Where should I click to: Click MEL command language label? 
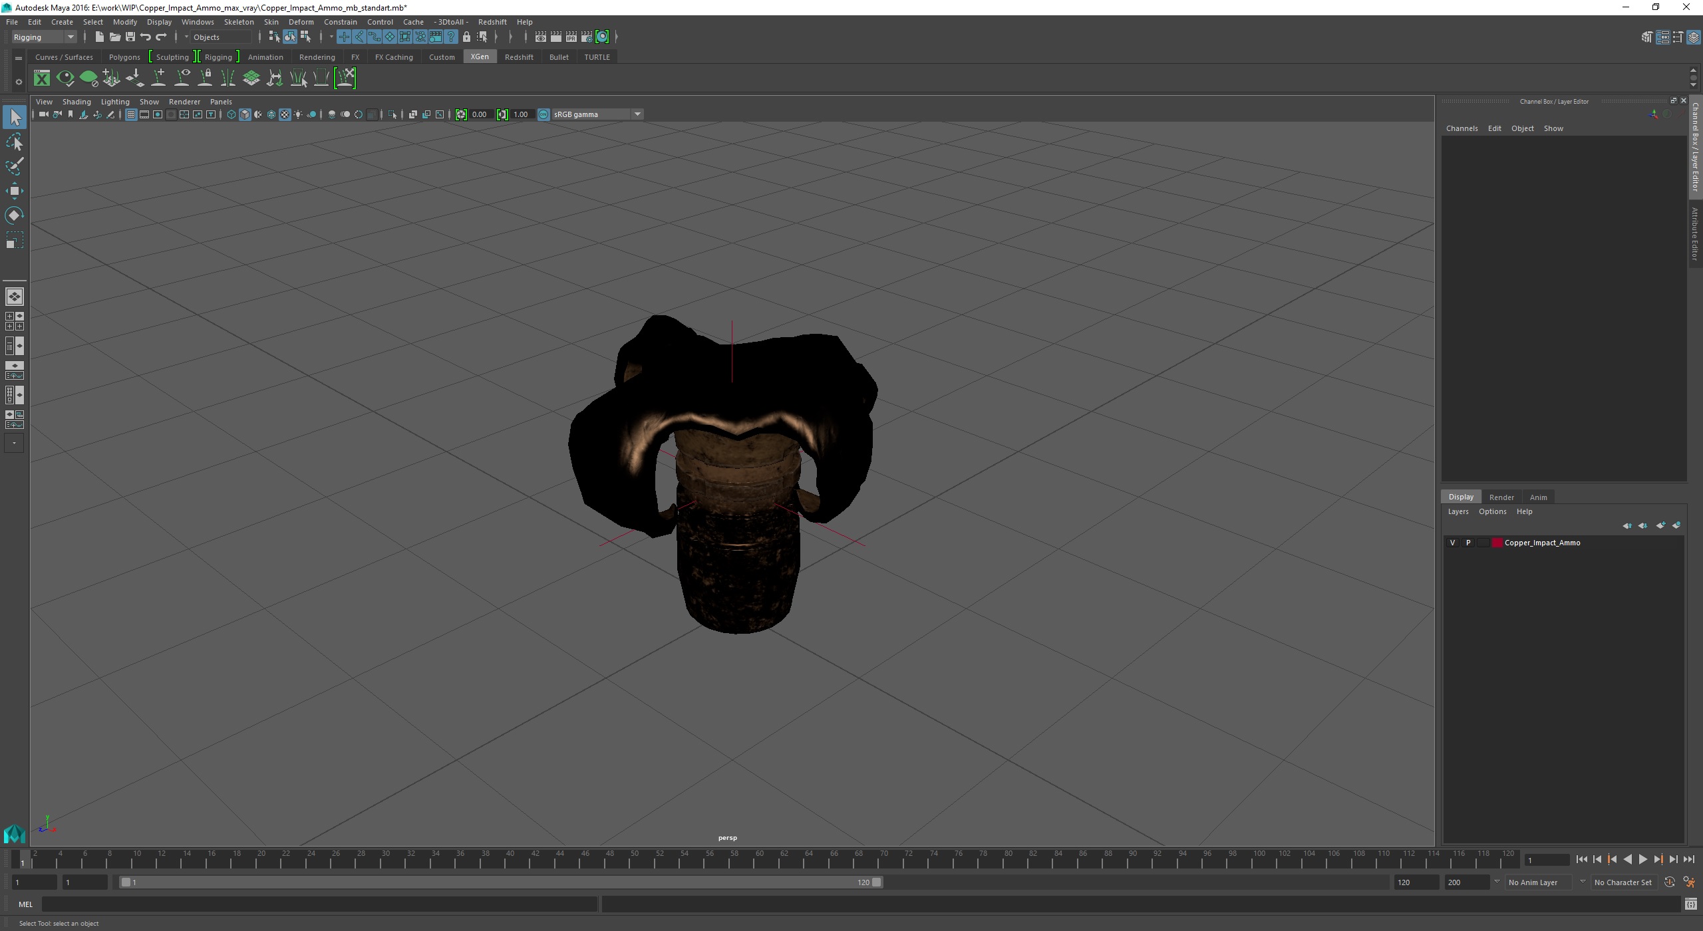click(x=25, y=904)
